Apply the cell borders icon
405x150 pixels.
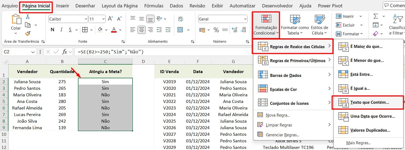pyautogui.click(x=85, y=30)
